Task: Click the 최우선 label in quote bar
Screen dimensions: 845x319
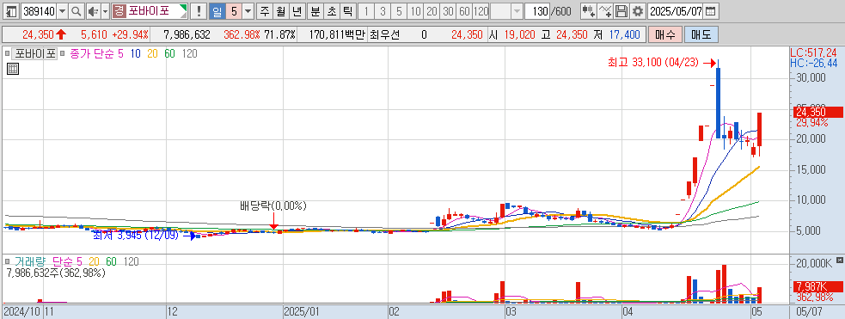Action: 386,35
